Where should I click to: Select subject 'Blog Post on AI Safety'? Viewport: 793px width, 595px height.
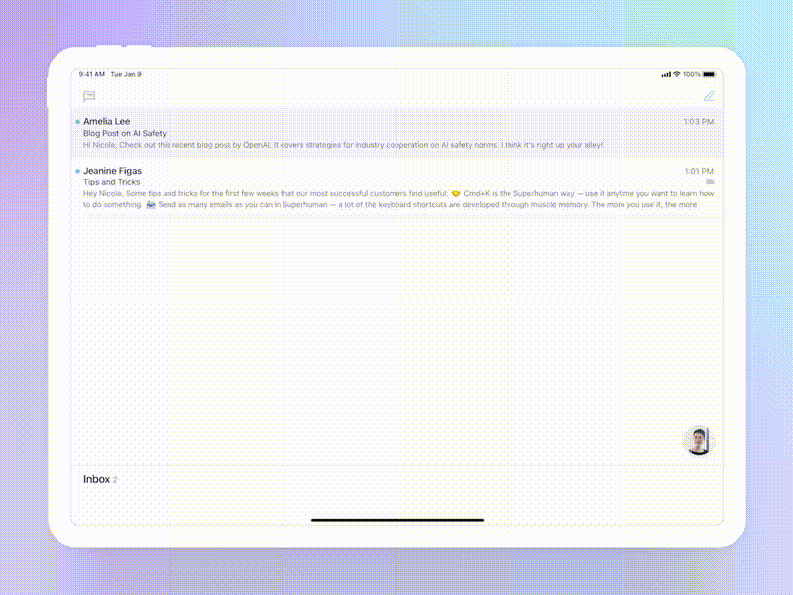coord(125,133)
